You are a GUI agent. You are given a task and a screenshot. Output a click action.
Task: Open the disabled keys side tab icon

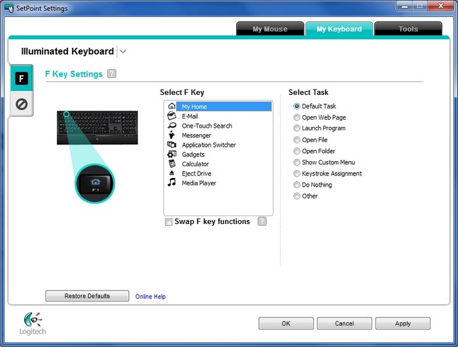22,104
